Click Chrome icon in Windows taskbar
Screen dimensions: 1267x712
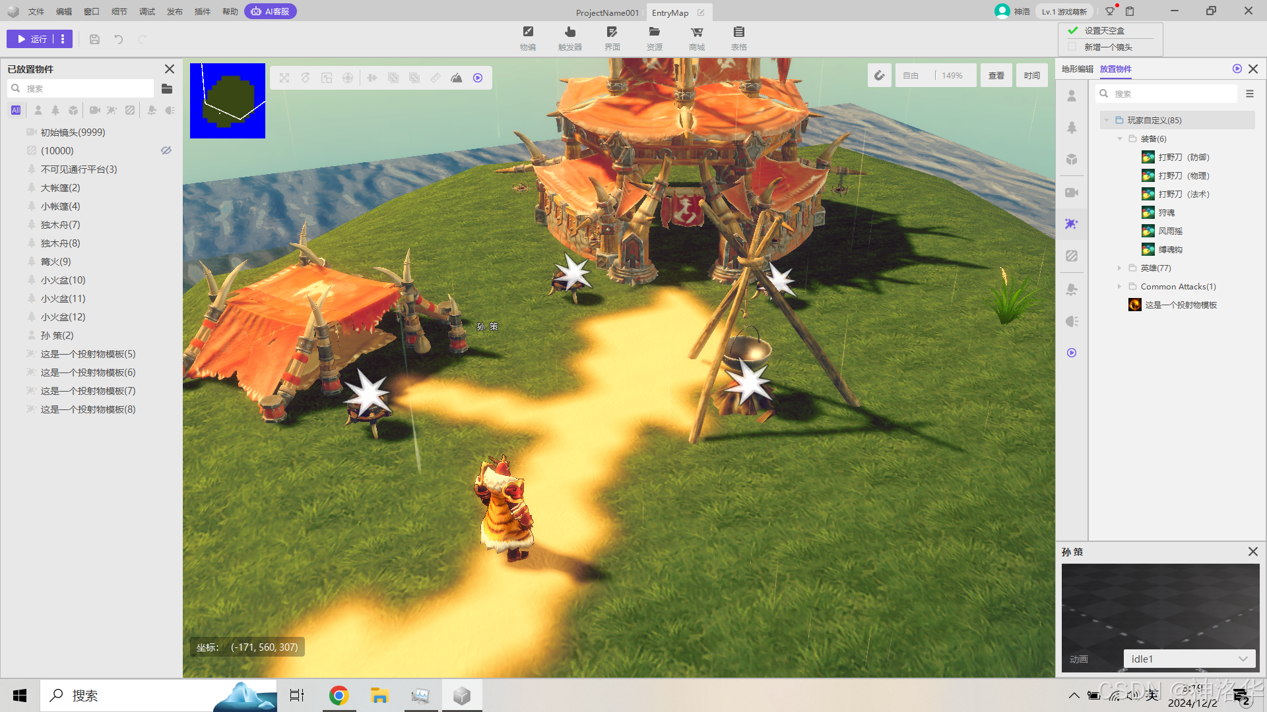[x=339, y=696]
